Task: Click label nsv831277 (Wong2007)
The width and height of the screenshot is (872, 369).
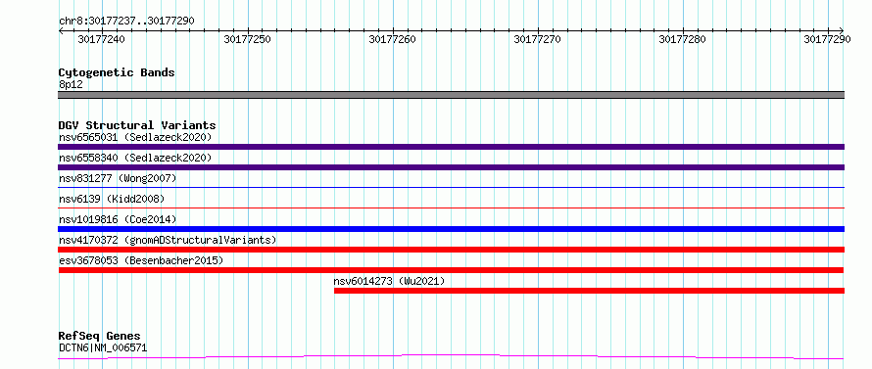Action: 118,178
